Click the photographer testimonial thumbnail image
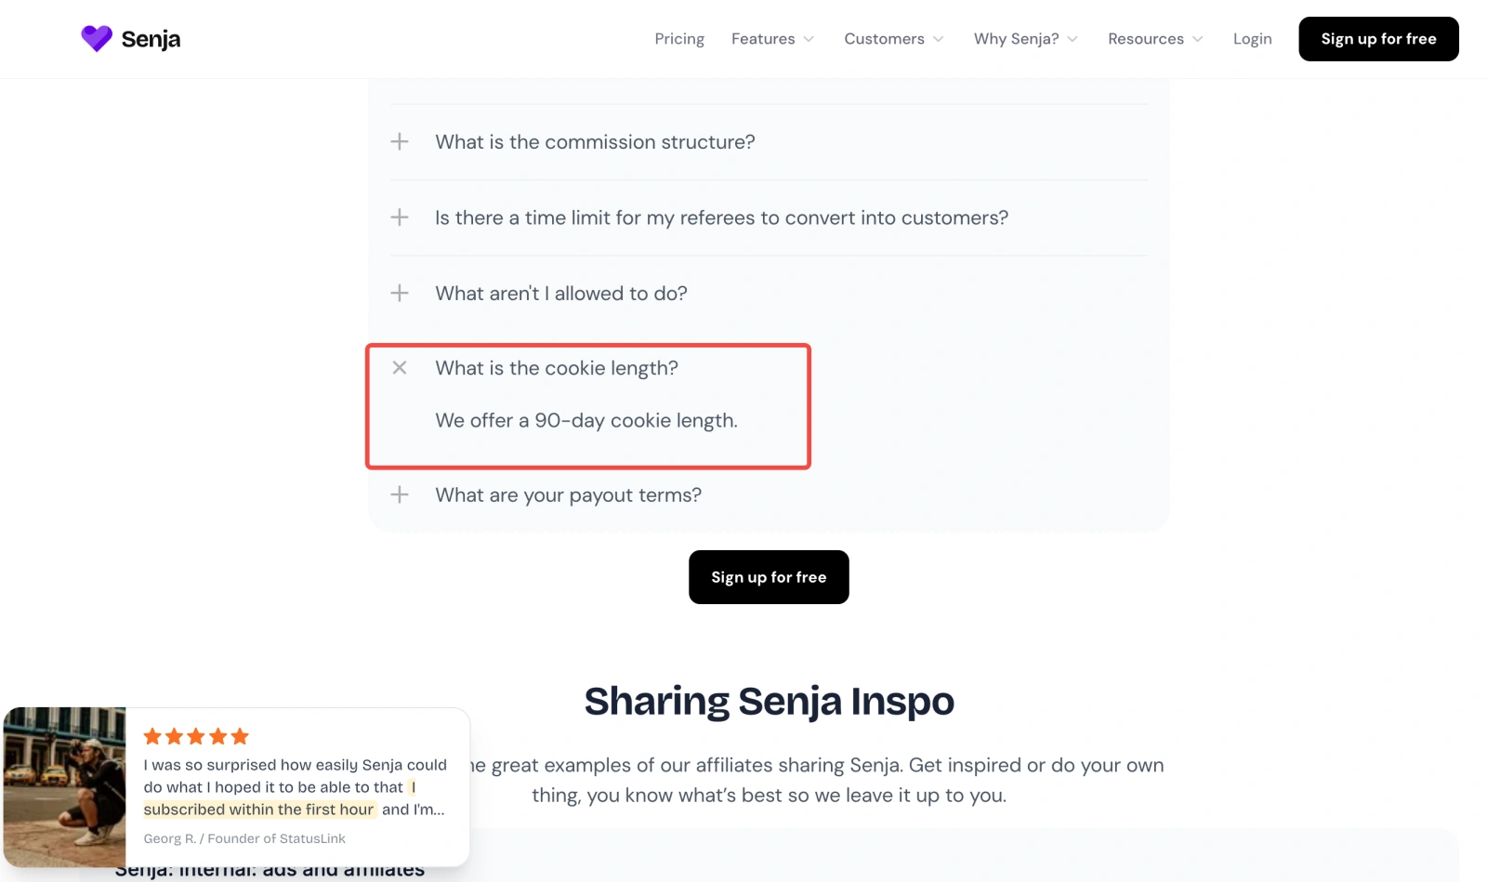 tap(64, 786)
